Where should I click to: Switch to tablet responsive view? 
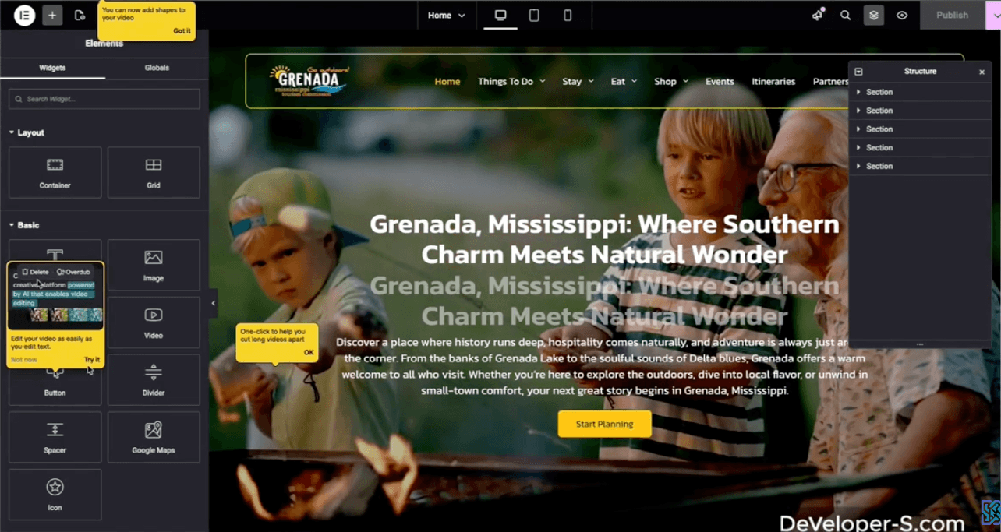pos(534,15)
